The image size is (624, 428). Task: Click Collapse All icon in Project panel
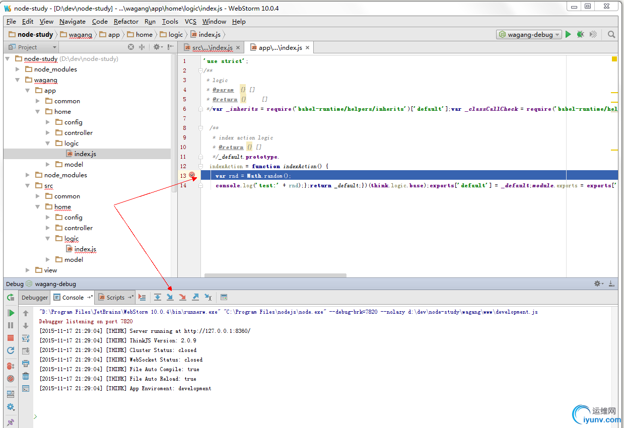coord(142,47)
